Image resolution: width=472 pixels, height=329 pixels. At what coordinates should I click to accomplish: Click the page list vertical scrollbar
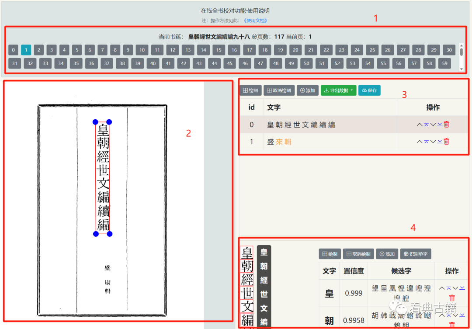pos(461,52)
